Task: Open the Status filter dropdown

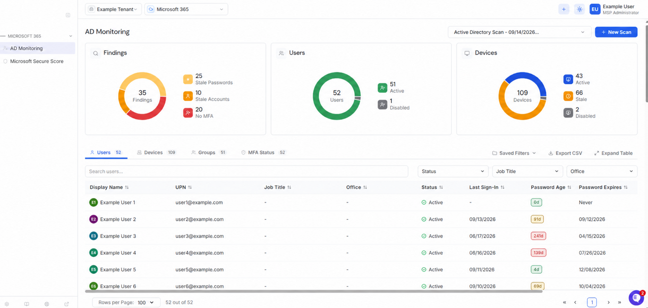Action: point(453,171)
